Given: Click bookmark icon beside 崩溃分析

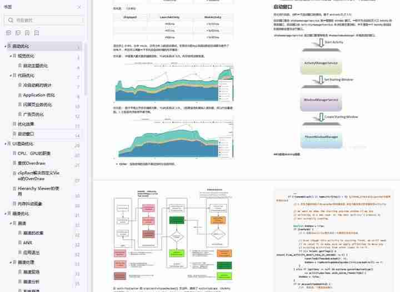Looking at the screenshot, I should (x=20, y=281).
